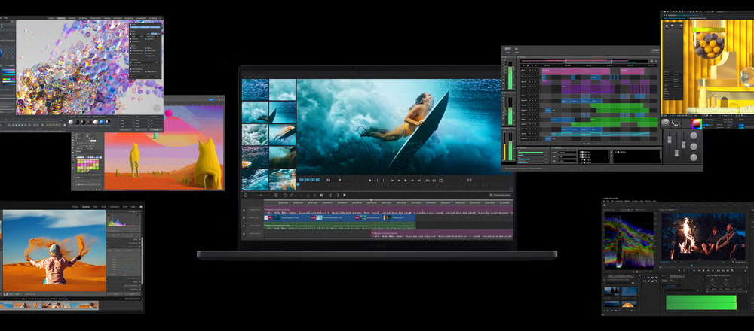The height and width of the screenshot is (331, 754).
Task: Click the button at right end of timeline toolbar
Action: coord(500,196)
